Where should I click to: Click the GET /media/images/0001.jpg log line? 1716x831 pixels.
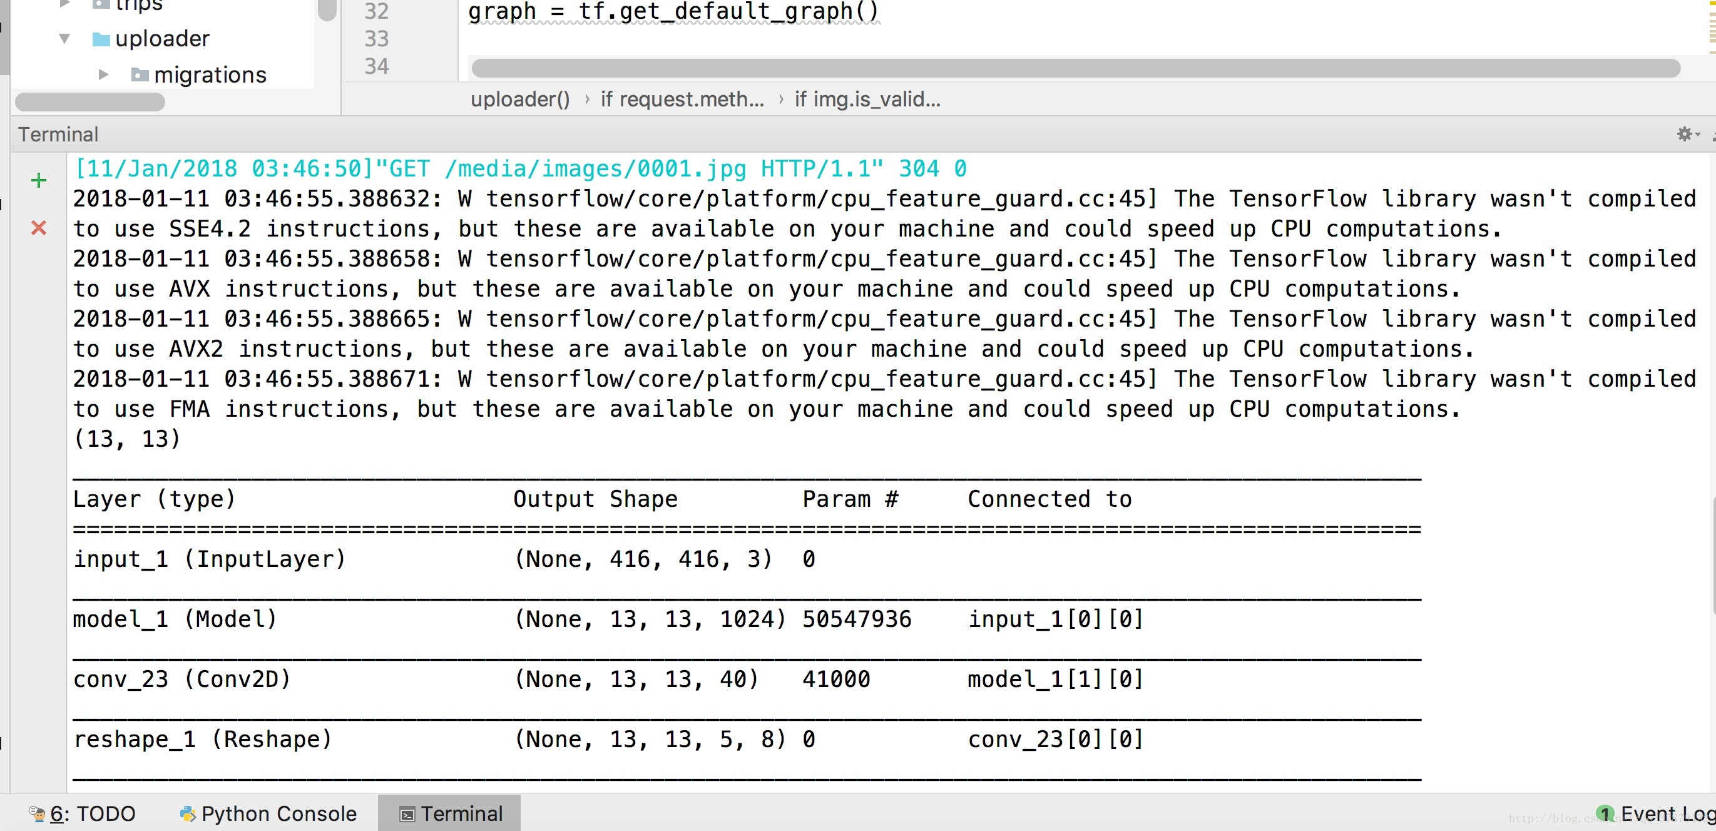click(520, 168)
